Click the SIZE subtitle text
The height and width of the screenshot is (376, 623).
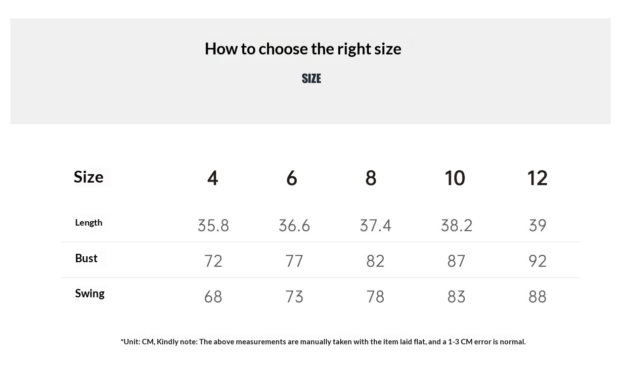pyautogui.click(x=311, y=79)
